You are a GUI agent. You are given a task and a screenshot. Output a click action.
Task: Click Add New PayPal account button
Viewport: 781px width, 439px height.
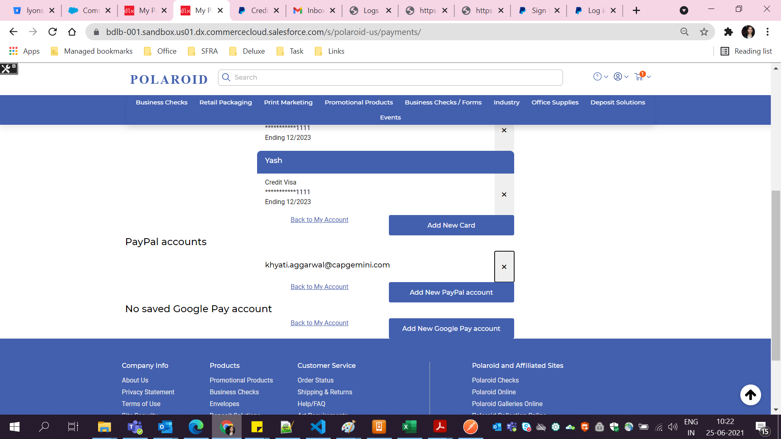tap(451, 292)
